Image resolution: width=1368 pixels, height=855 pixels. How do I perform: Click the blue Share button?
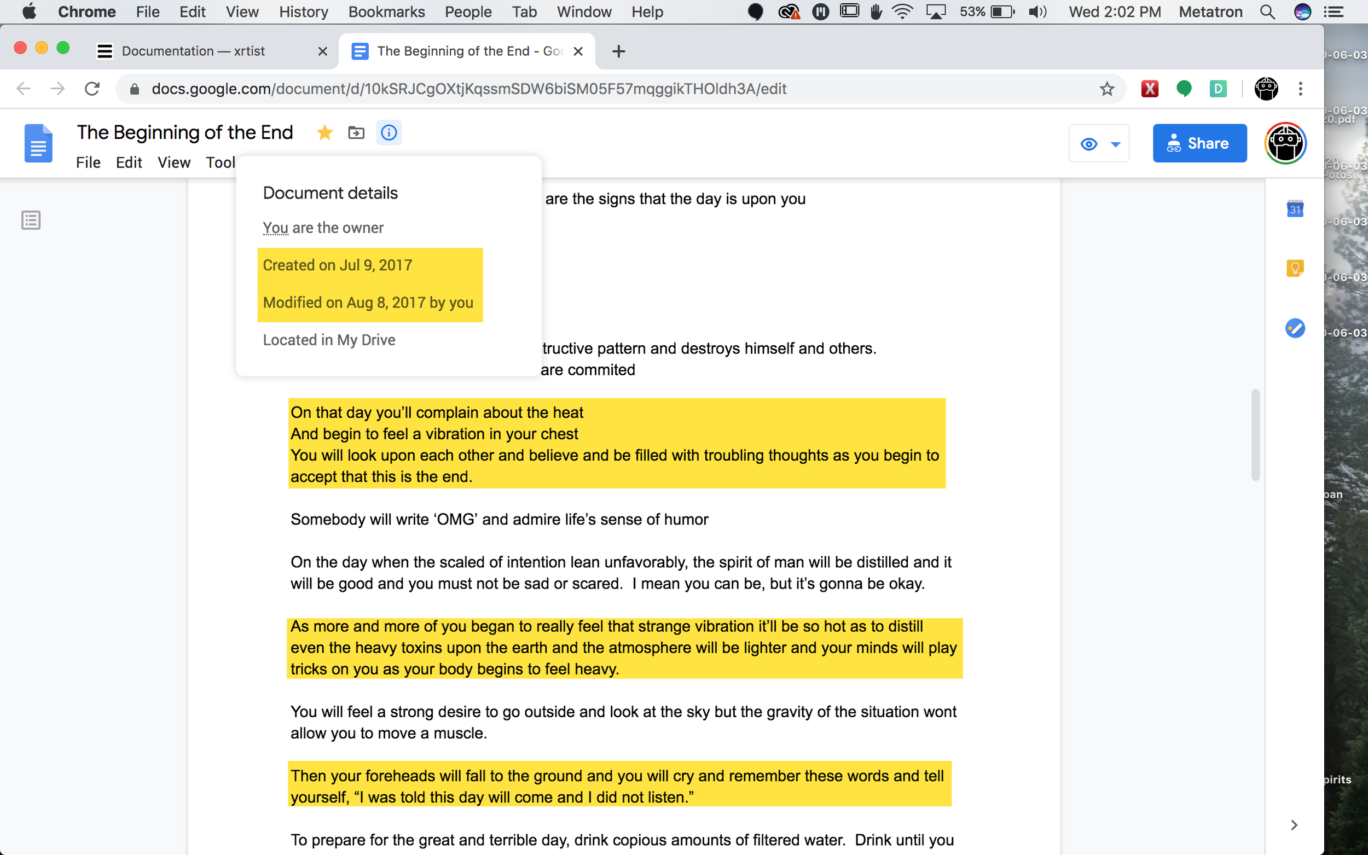click(1199, 144)
